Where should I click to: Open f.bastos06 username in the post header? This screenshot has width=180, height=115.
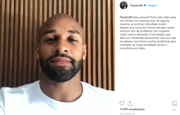[136, 5]
